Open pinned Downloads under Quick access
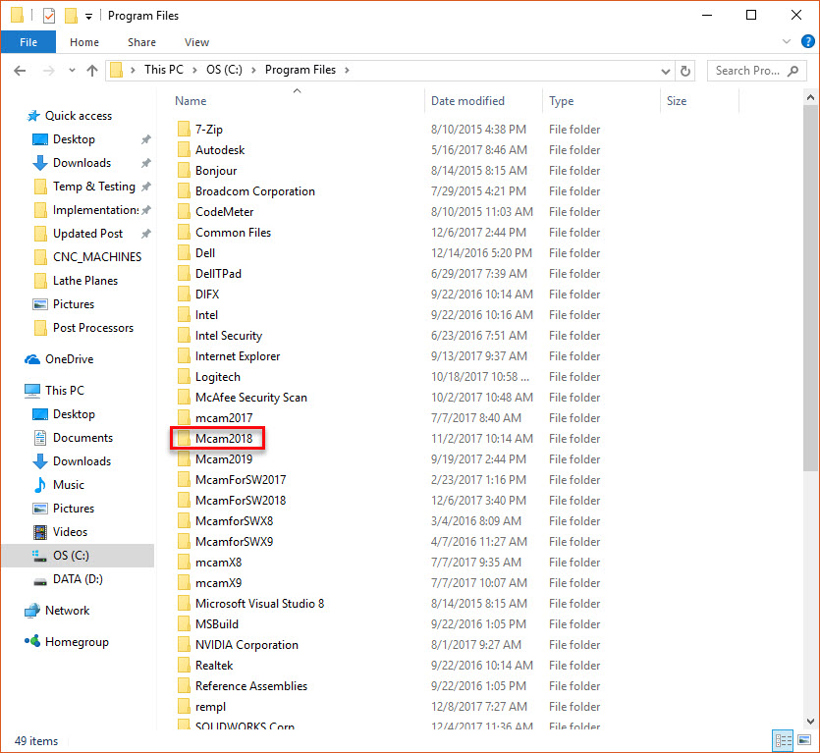 click(82, 163)
